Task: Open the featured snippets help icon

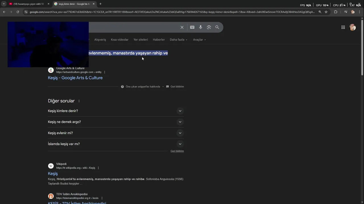Action: click(x=122, y=87)
